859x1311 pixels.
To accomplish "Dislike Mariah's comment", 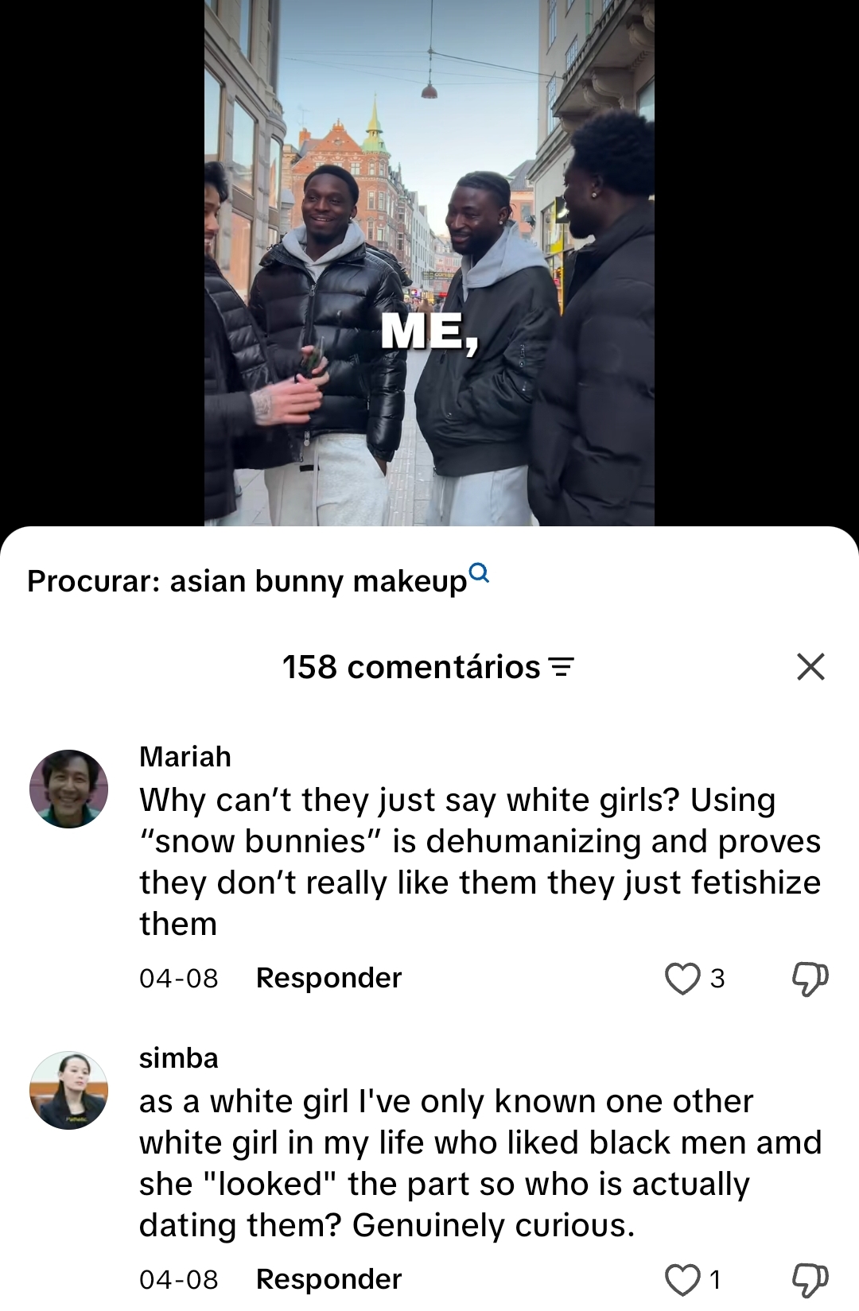I will [810, 979].
